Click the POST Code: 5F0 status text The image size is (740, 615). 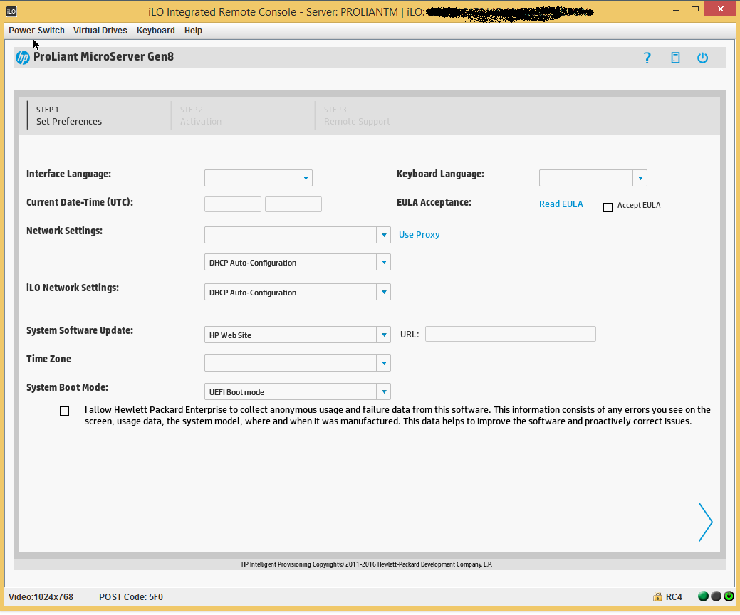point(131,597)
